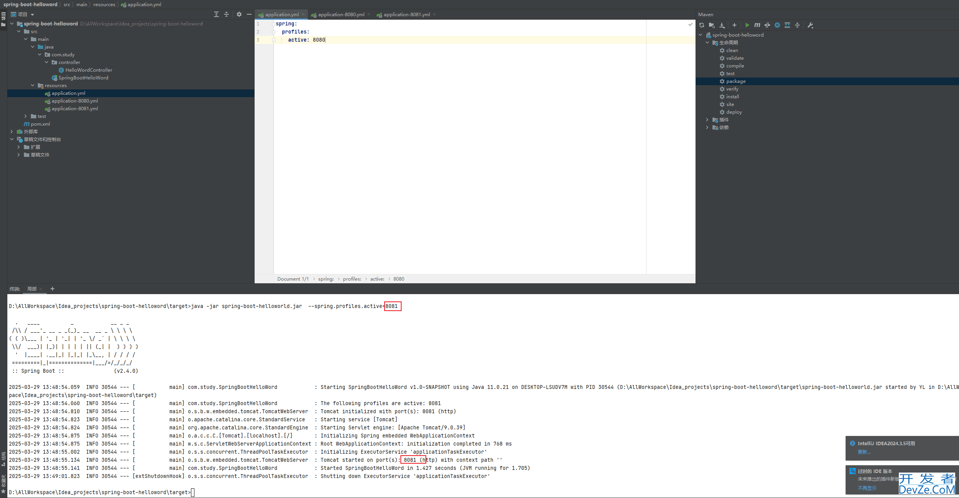
Task: Expand Maven 依赖 node
Action: coord(707,127)
